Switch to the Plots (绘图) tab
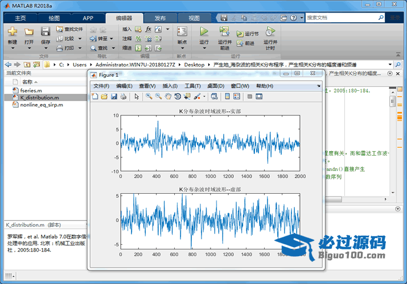The image size is (407, 284). (54, 18)
